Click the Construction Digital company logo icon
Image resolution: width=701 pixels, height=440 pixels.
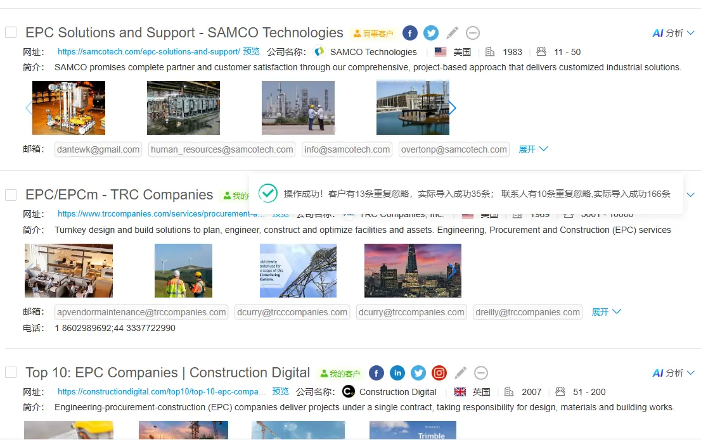(x=348, y=392)
